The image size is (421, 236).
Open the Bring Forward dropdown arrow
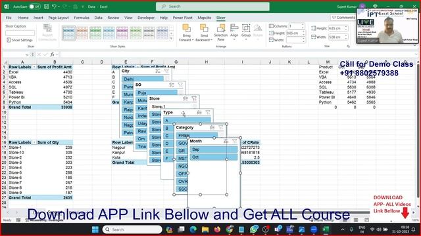193,40
